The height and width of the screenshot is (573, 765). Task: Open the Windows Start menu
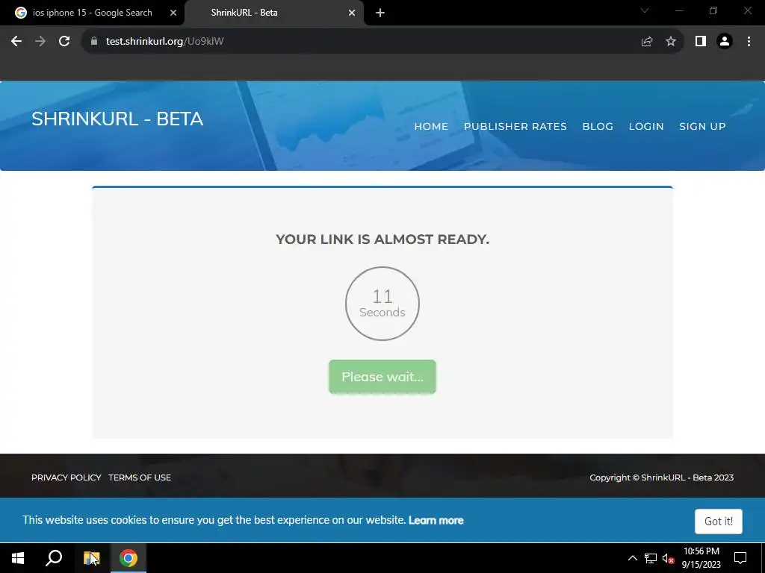(18, 558)
